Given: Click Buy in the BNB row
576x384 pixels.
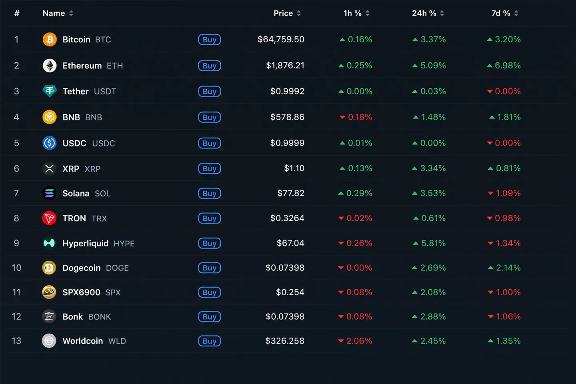Looking at the screenshot, I should [210, 117].
